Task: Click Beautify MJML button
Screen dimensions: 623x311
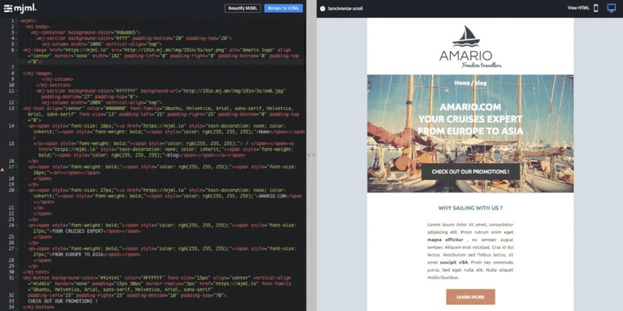Action: (243, 8)
